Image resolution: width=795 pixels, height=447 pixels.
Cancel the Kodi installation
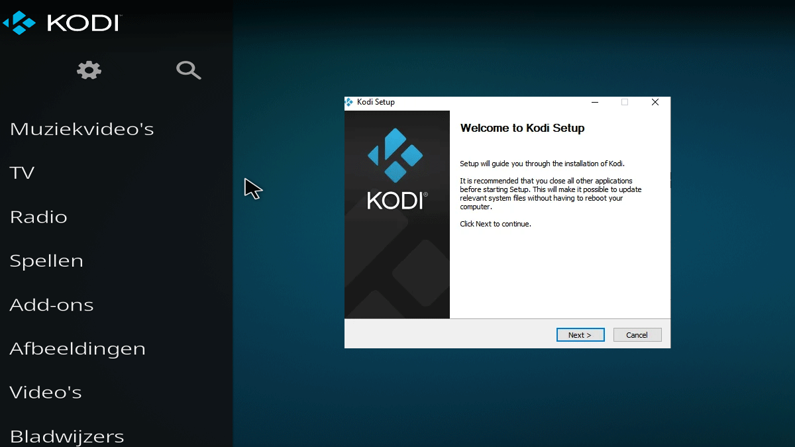click(637, 335)
